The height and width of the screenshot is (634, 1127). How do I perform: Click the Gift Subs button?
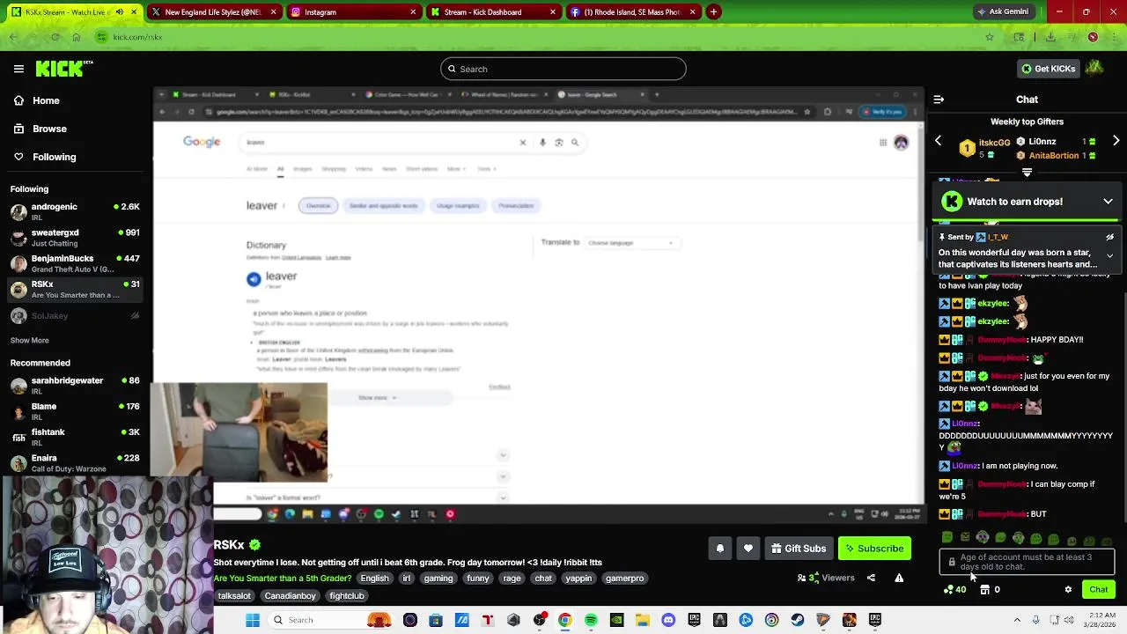(799, 549)
